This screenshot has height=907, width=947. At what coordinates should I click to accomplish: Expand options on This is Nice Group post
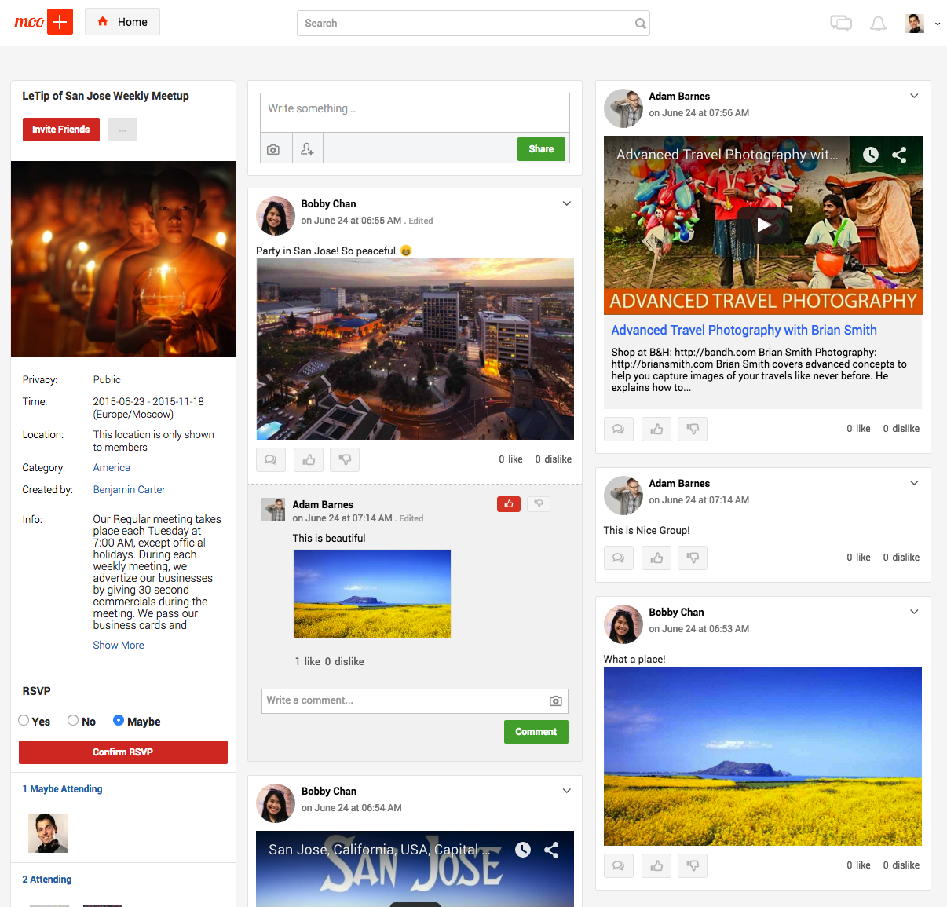pyautogui.click(x=914, y=483)
